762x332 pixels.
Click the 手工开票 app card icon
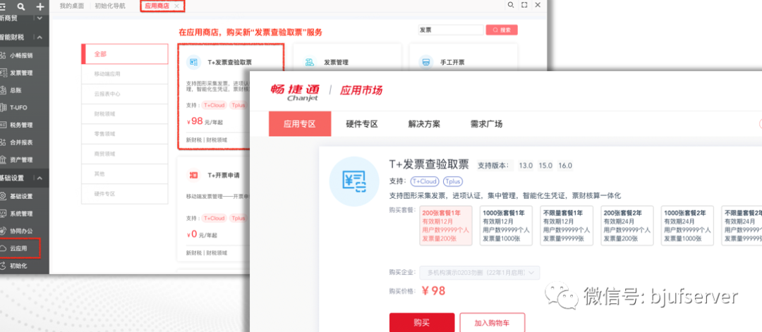[x=426, y=62]
